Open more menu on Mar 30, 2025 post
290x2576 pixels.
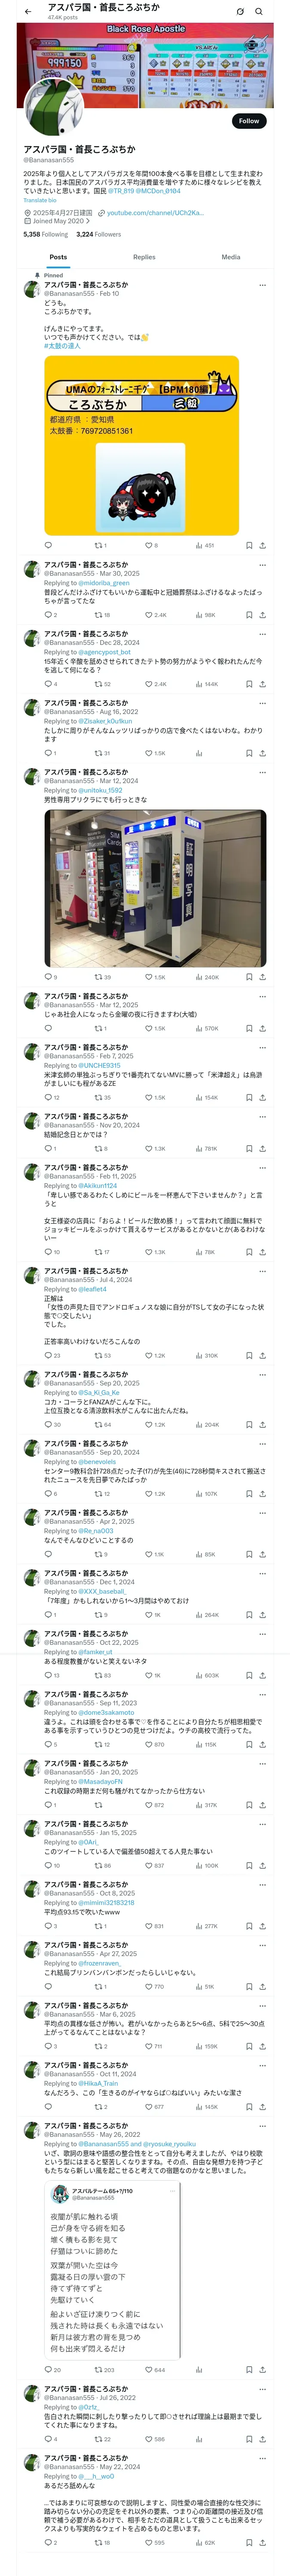[262, 565]
